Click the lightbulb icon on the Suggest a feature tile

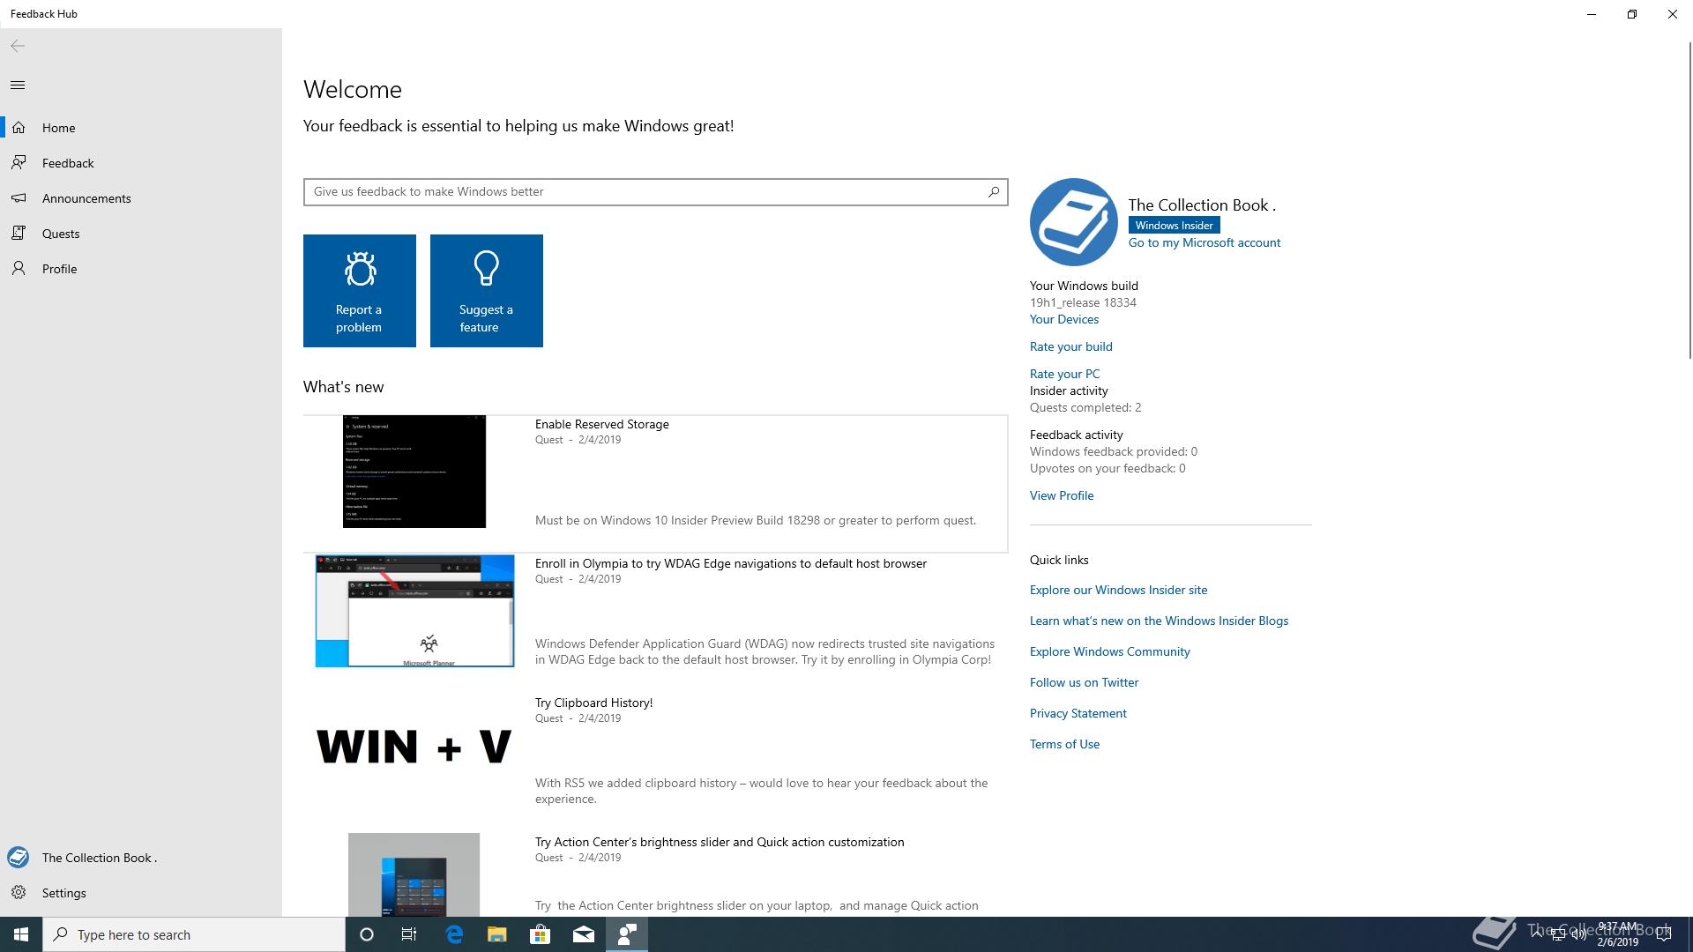[x=487, y=269]
